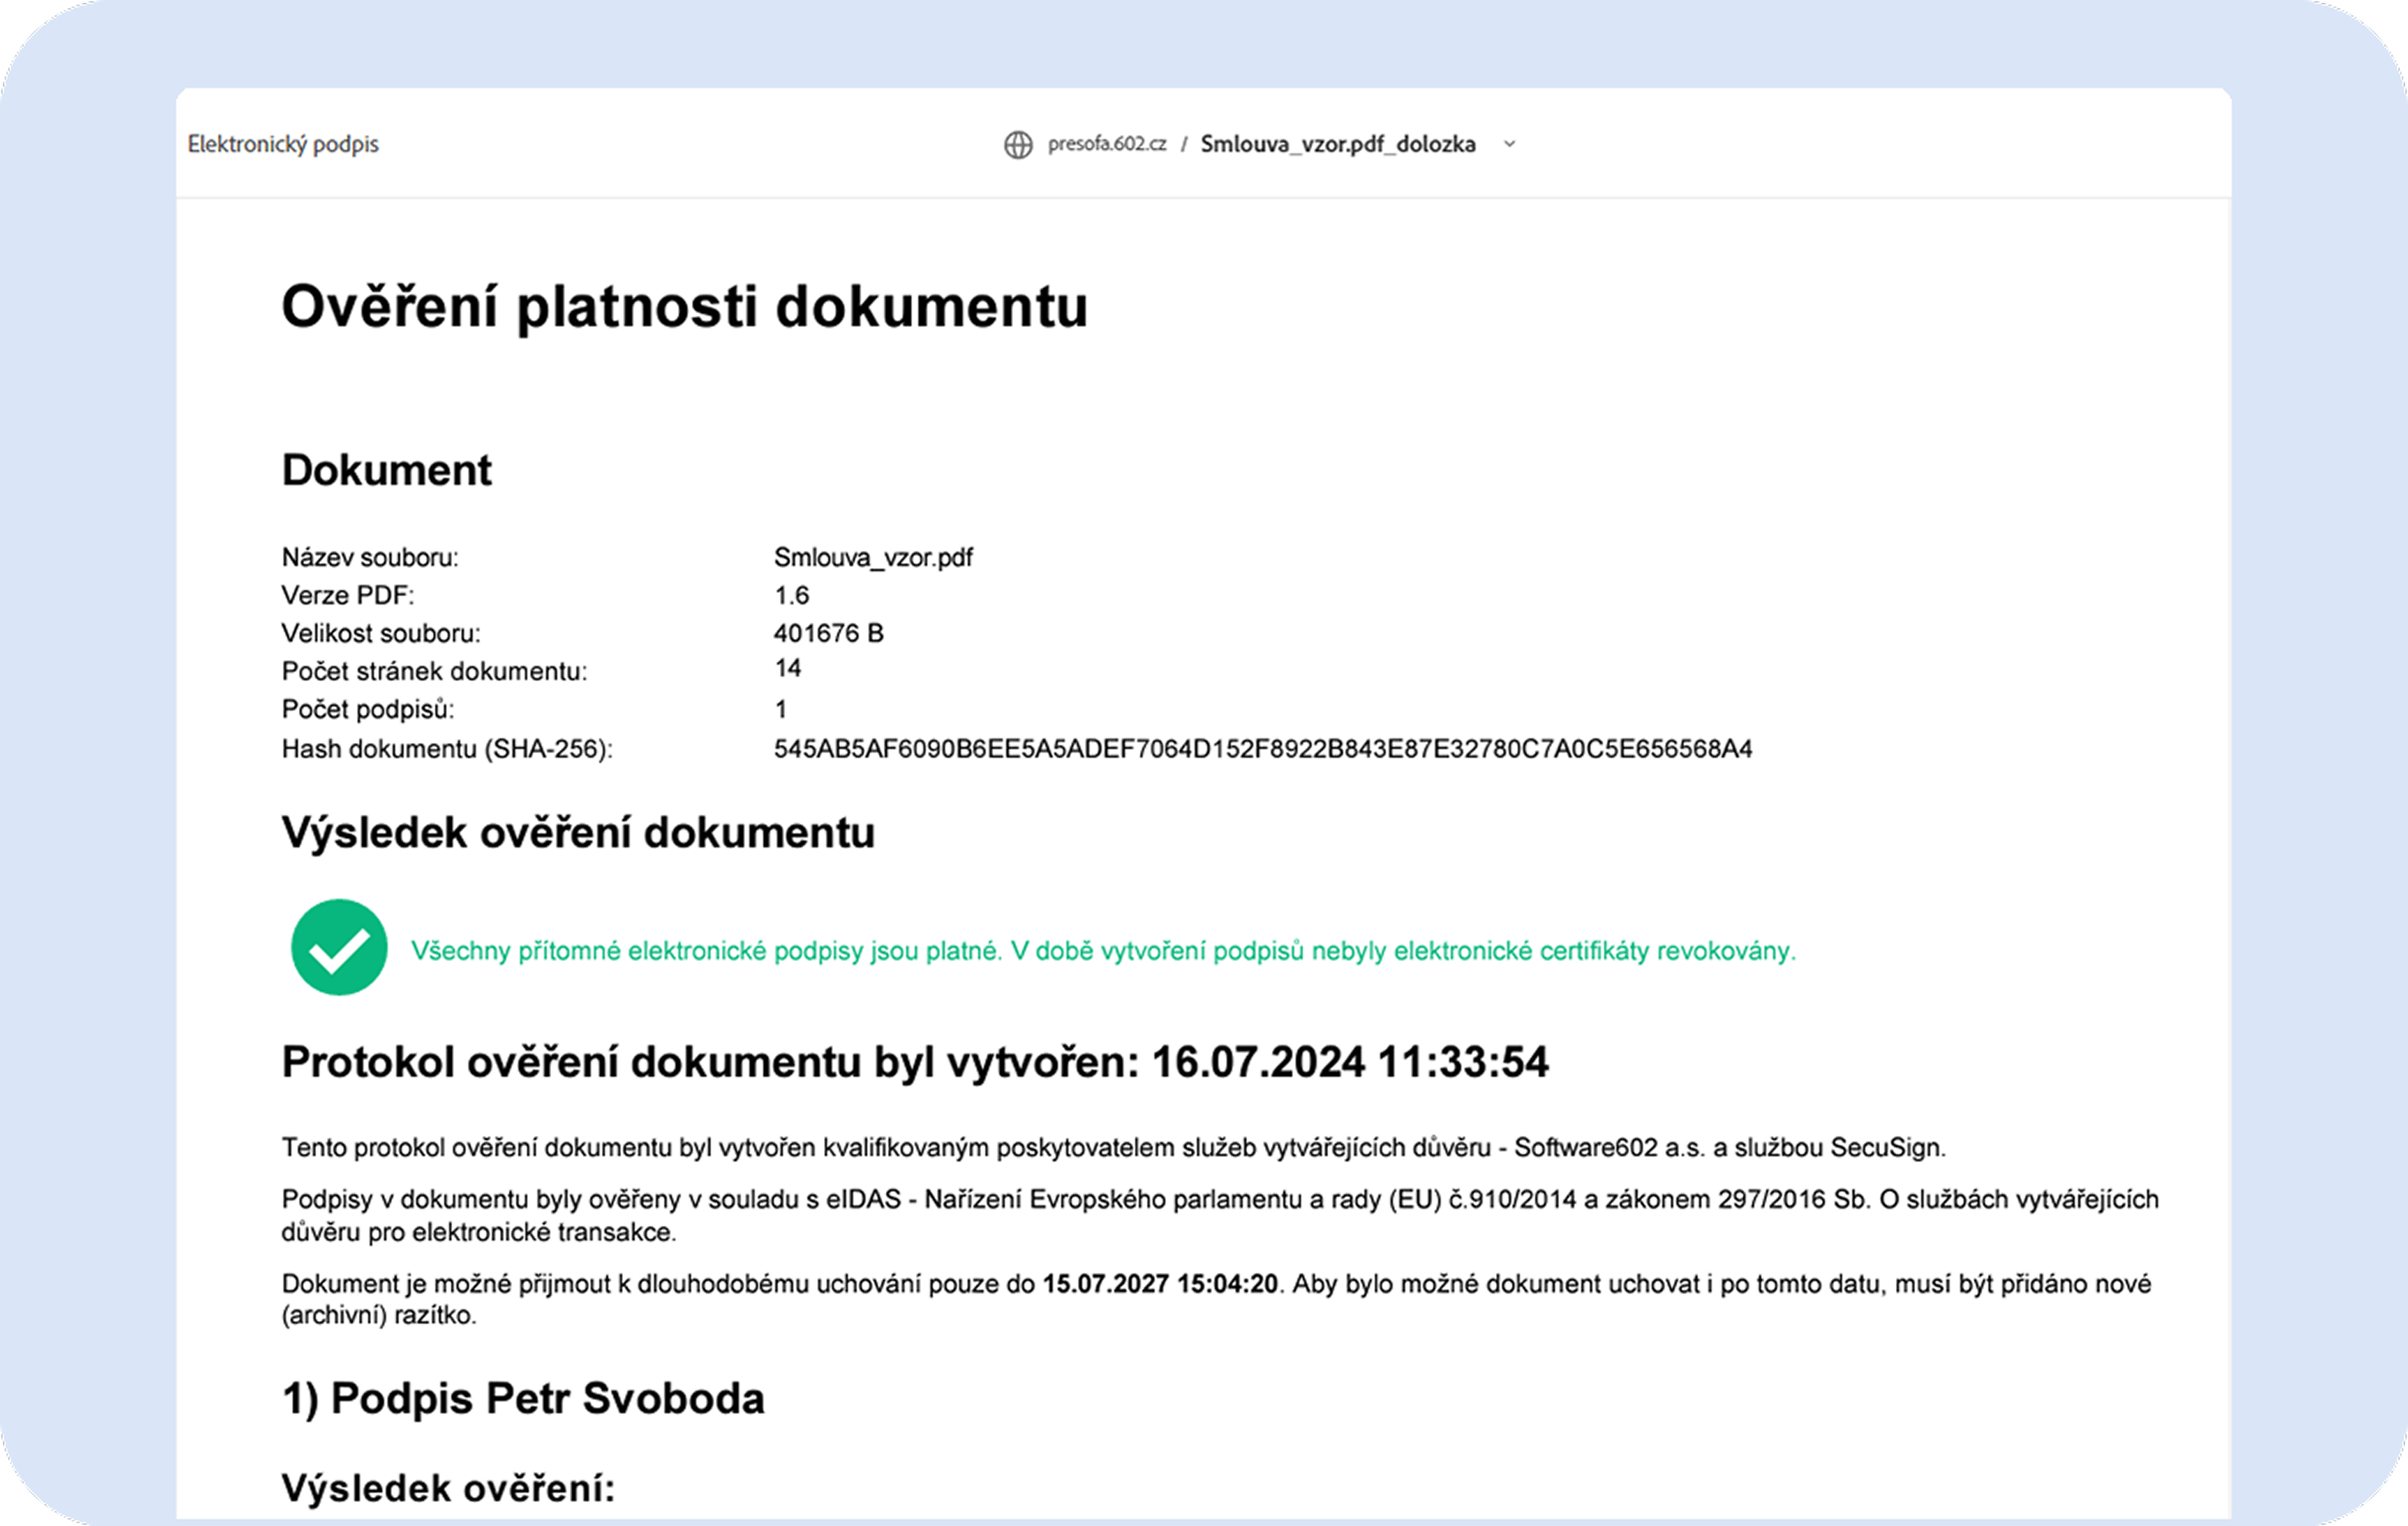Select the signature count value 1

[781, 710]
